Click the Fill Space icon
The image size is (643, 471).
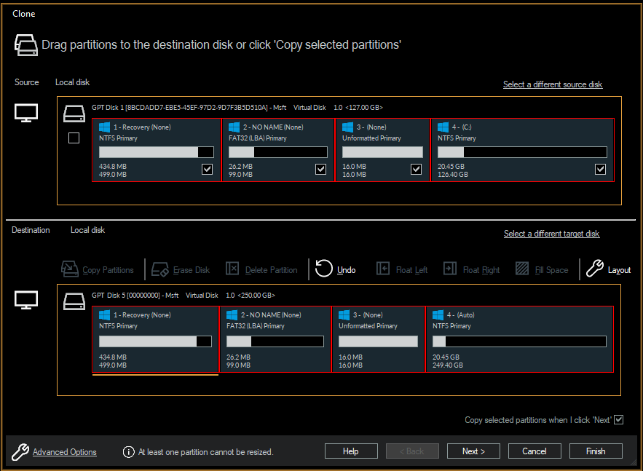coord(522,269)
